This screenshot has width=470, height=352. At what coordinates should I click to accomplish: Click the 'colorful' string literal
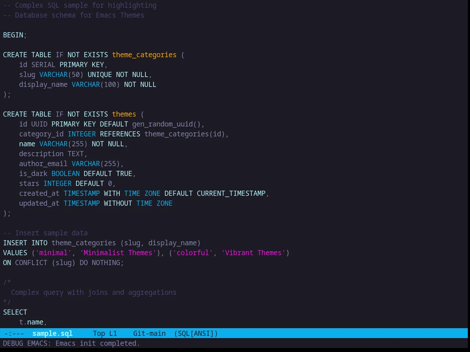tap(193, 253)
